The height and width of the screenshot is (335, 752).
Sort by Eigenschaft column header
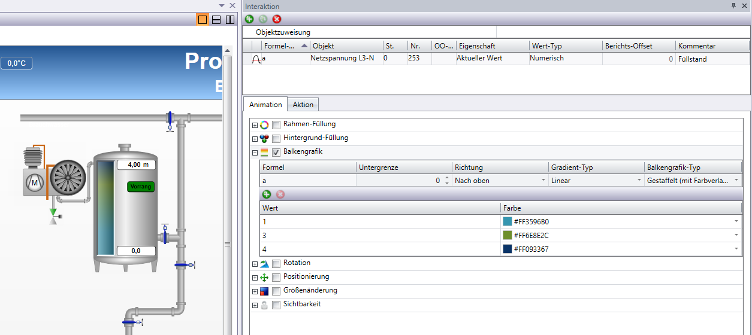(493, 46)
